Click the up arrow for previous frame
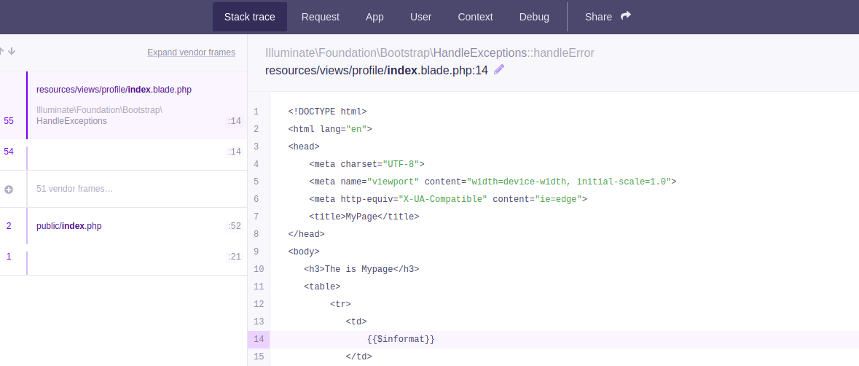 (x=2, y=51)
